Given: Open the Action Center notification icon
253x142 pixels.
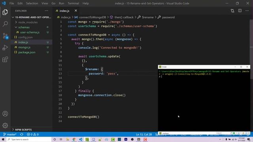Looking at the screenshot, I should click(x=249, y=139).
